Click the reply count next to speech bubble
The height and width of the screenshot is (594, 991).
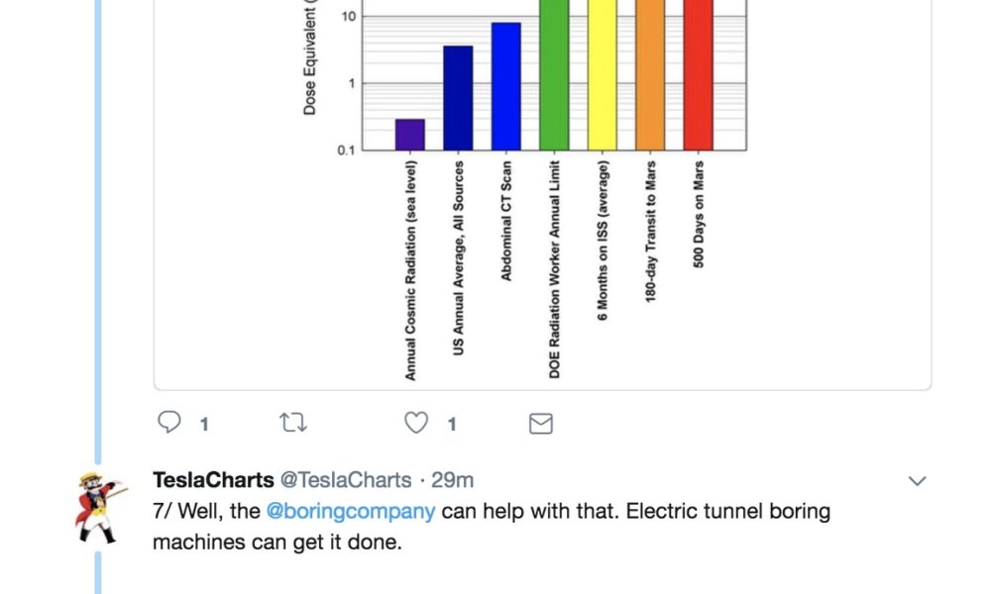[x=204, y=424]
